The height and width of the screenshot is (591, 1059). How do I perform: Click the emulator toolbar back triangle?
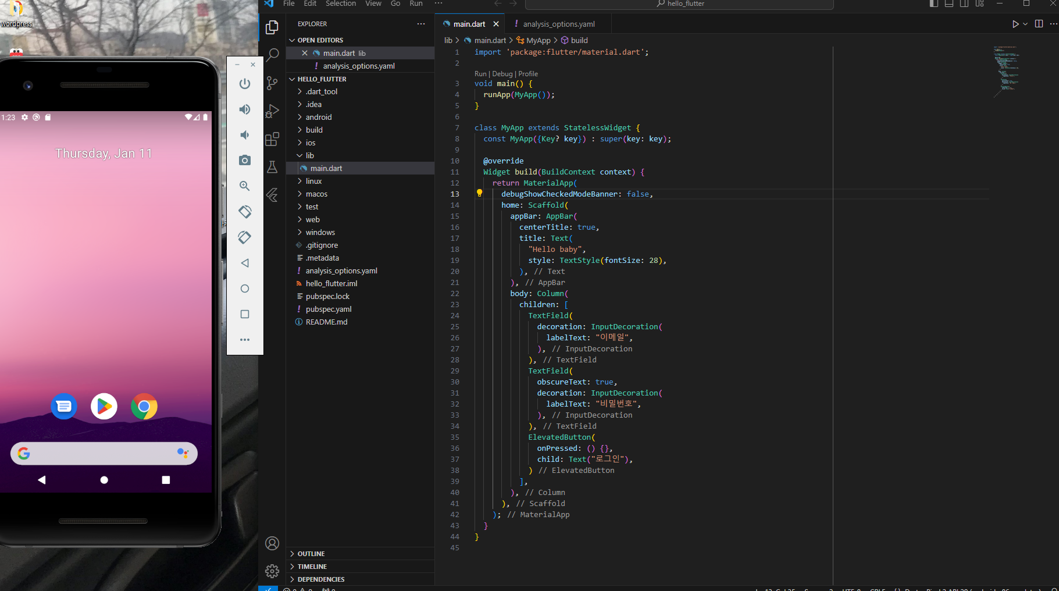pos(245,263)
